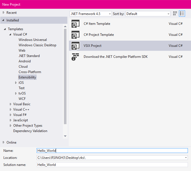Select the Test category
This screenshot has height=171, width=191.
21,88
